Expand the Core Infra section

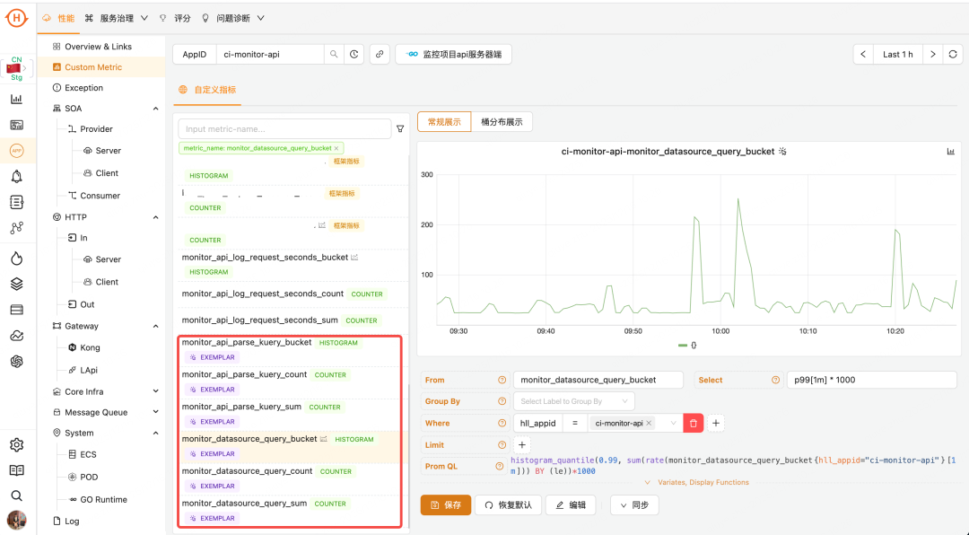[156, 391]
